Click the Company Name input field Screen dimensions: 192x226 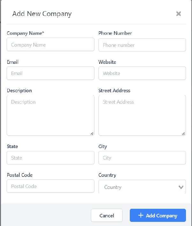pyautogui.click(x=50, y=45)
